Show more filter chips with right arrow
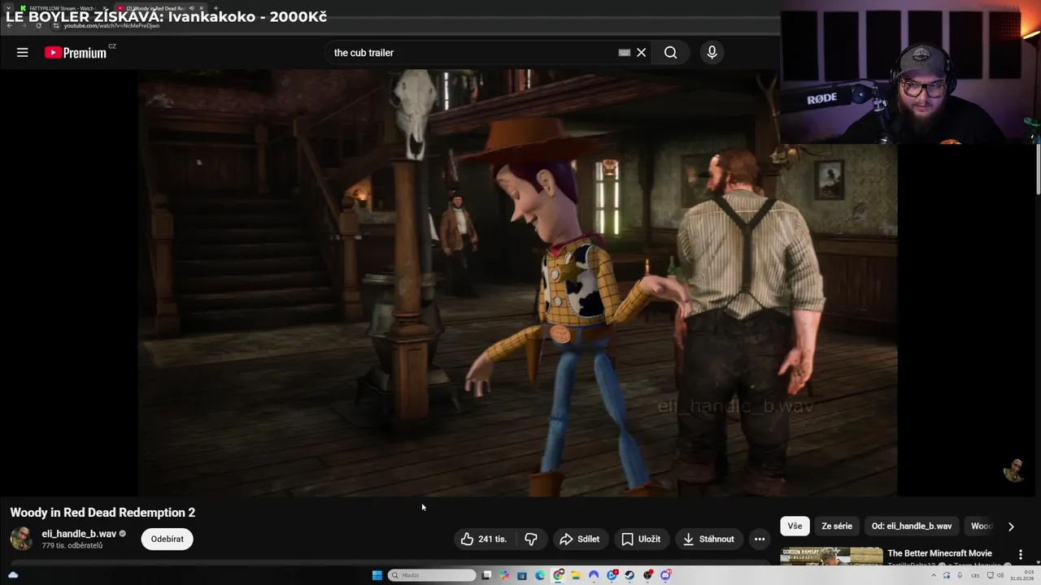Image resolution: width=1041 pixels, height=585 pixels. 1011,526
